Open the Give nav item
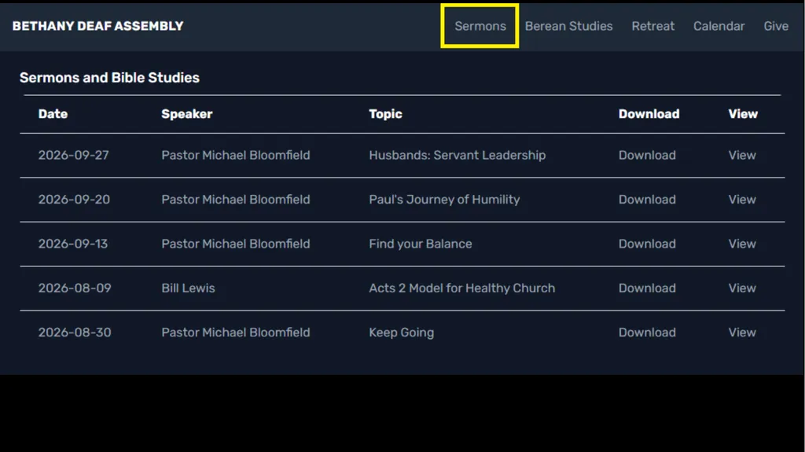805x452 pixels. click(776, 26)
